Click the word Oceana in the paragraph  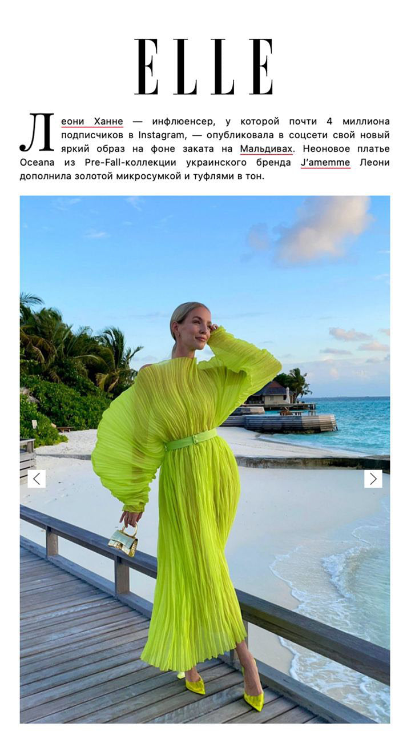pos(38,163)
